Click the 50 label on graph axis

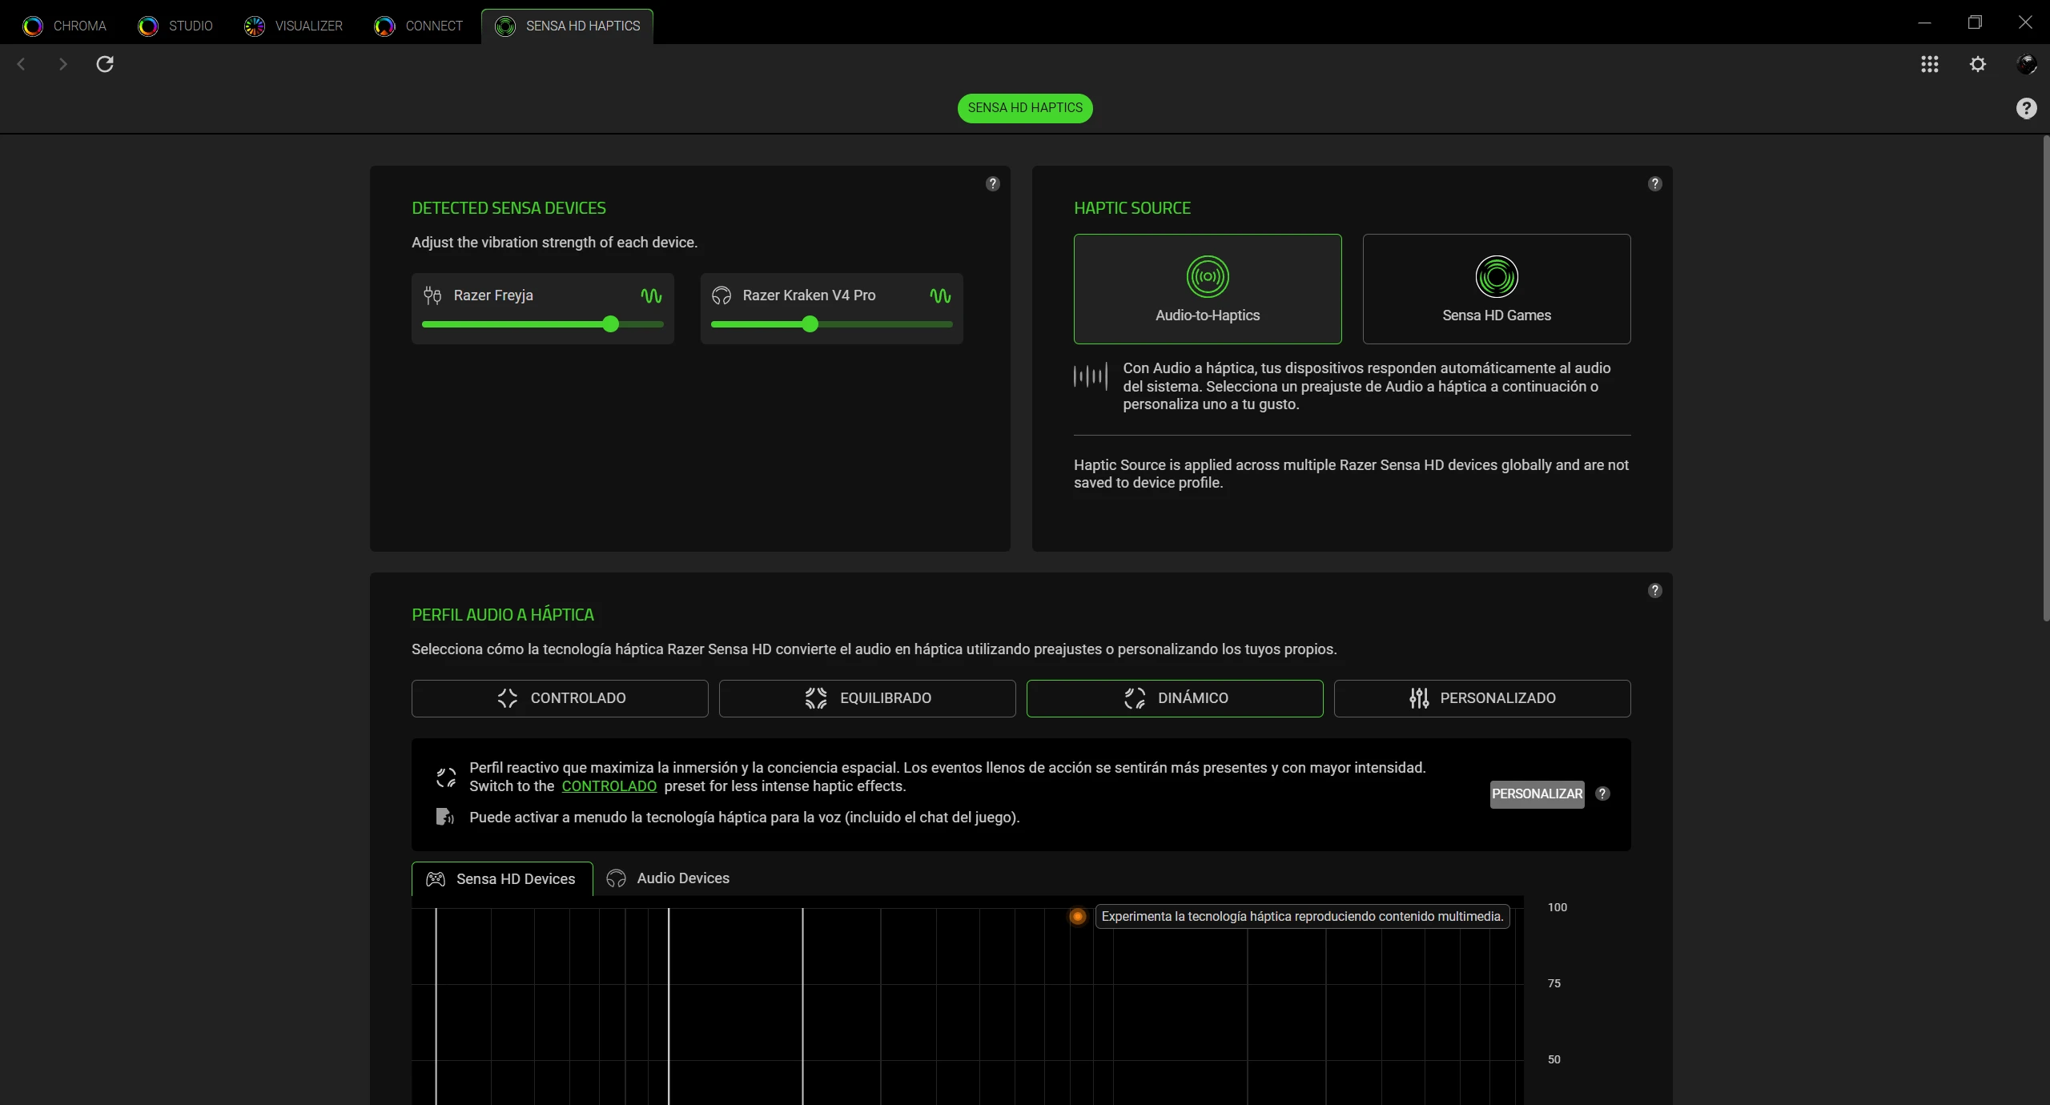1554,1059
